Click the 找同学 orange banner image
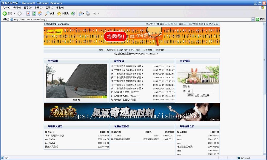This screenshot has height=160, width=267. [x=132, y=36]
